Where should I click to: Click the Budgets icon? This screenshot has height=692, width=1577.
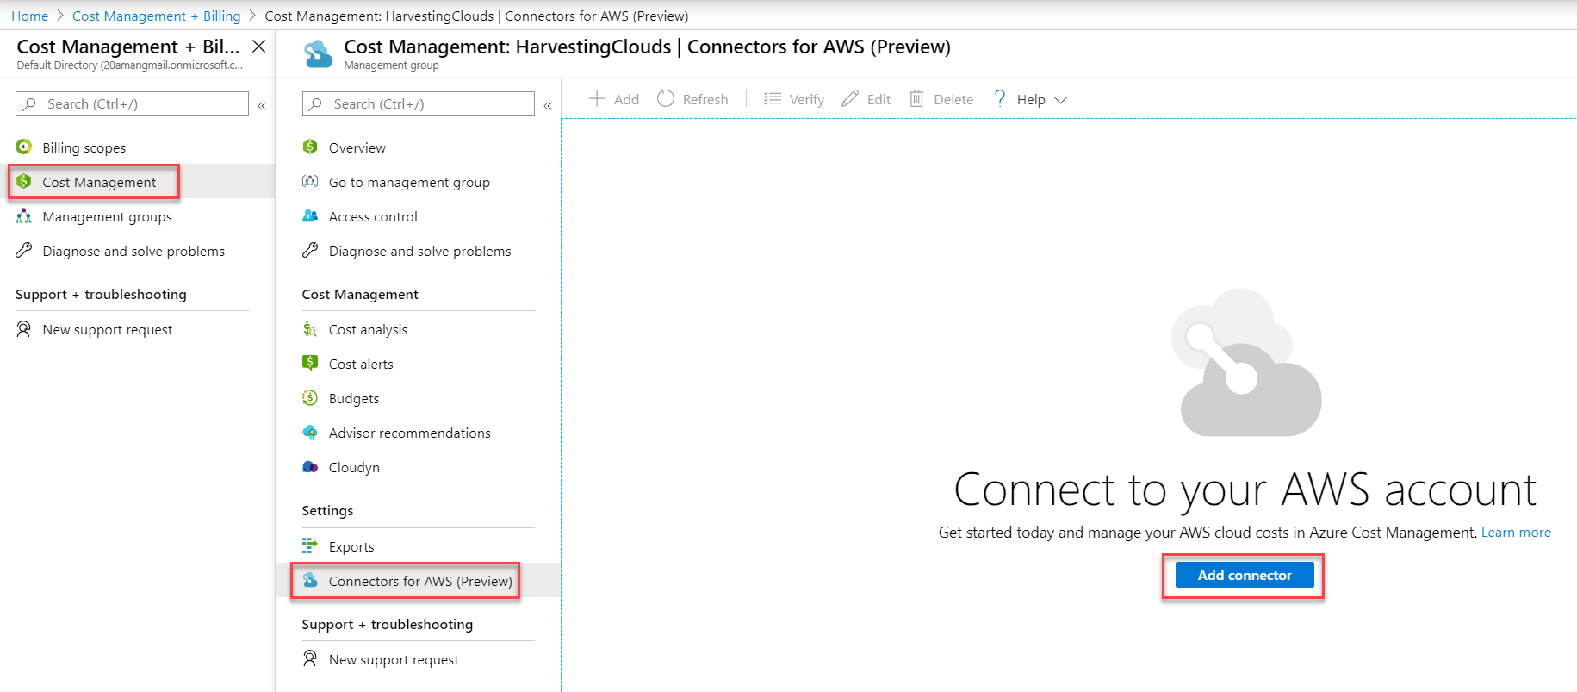310,398
